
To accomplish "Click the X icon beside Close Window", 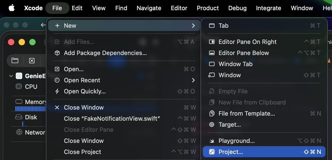I will pos(57,107).
